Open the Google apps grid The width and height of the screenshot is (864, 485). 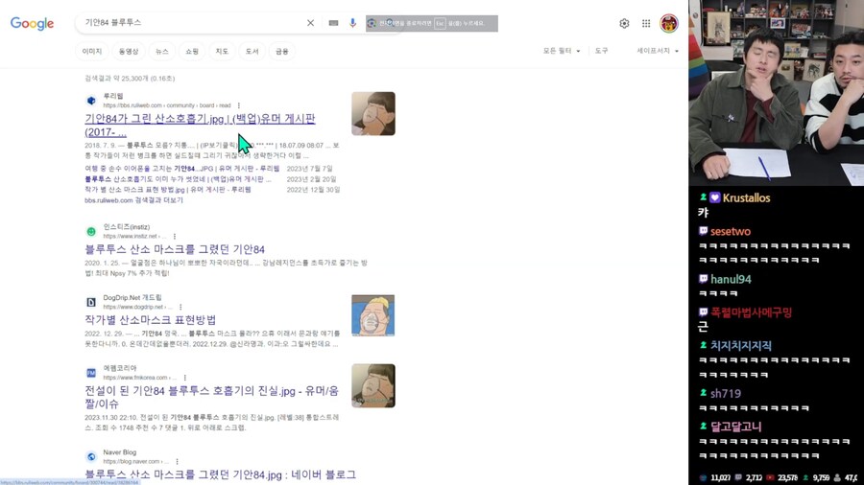(646, 24)
